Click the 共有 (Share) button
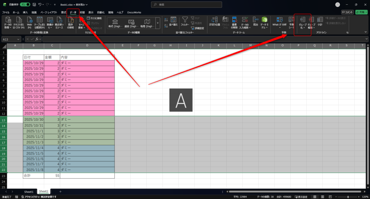 pyautogui.click(x=361, y=12)
